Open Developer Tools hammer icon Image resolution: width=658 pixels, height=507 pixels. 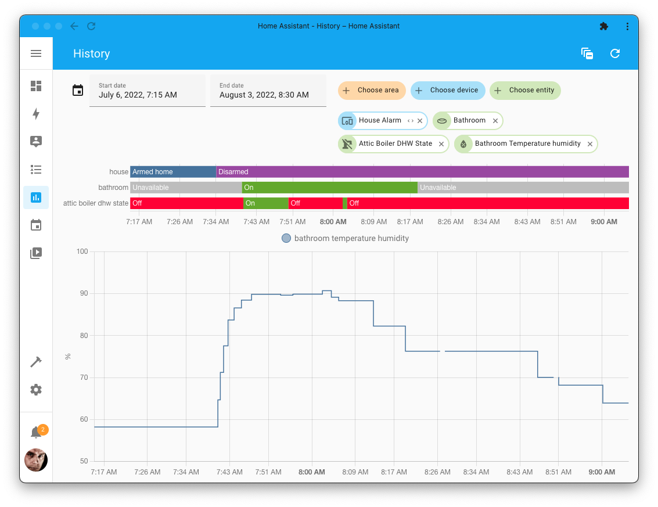pos(36,362)
